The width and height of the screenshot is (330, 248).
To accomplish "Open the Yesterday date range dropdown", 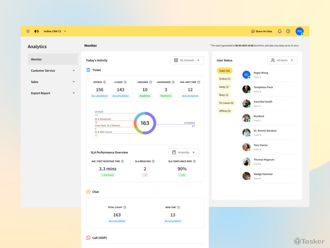I will coord(184,152).
